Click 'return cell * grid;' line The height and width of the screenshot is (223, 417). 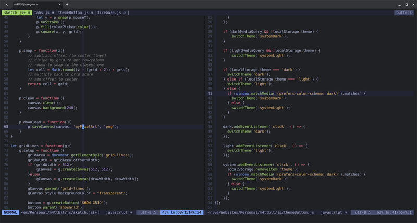48,84
